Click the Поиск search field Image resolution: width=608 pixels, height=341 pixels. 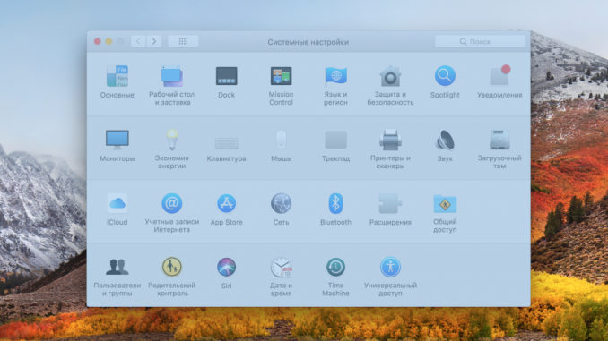[480, 41]
